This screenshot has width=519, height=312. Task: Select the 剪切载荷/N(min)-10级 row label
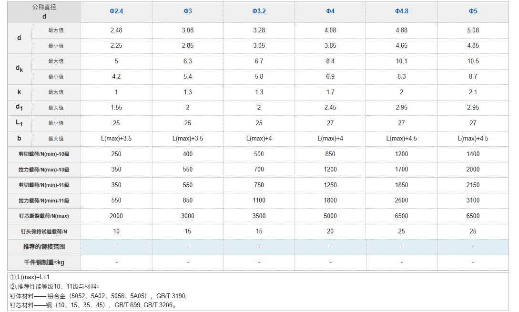pos(44,154)
